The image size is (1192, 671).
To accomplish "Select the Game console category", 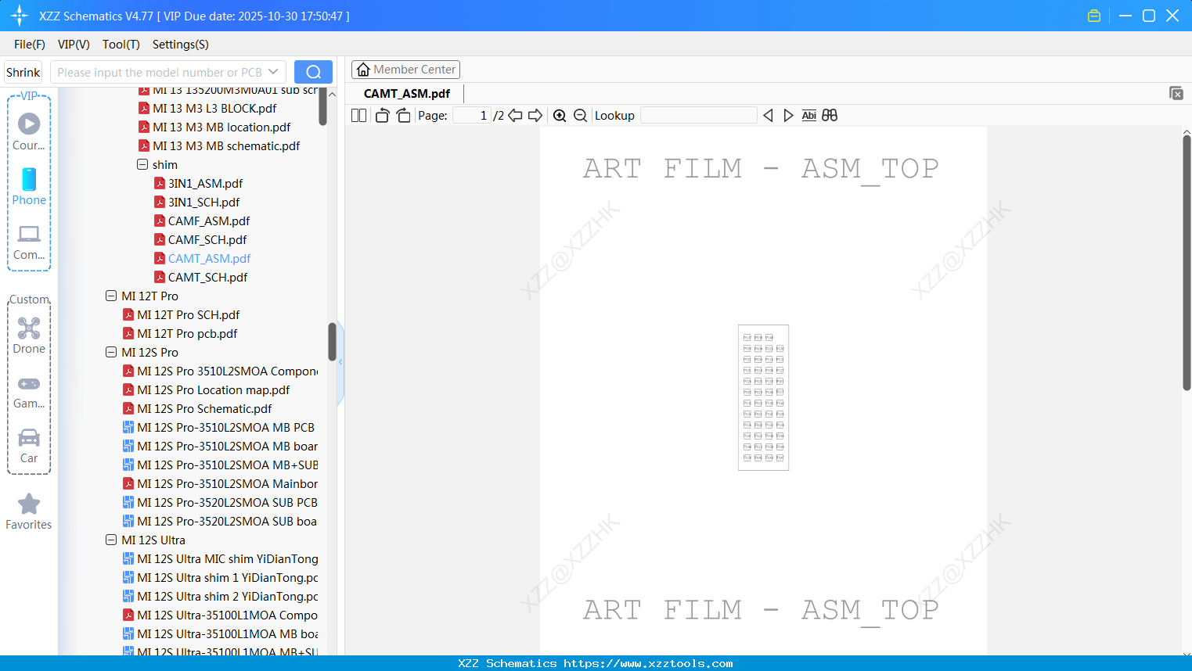I will [29, 390].
